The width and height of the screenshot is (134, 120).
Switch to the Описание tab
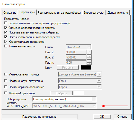click(x=10, y=13)
